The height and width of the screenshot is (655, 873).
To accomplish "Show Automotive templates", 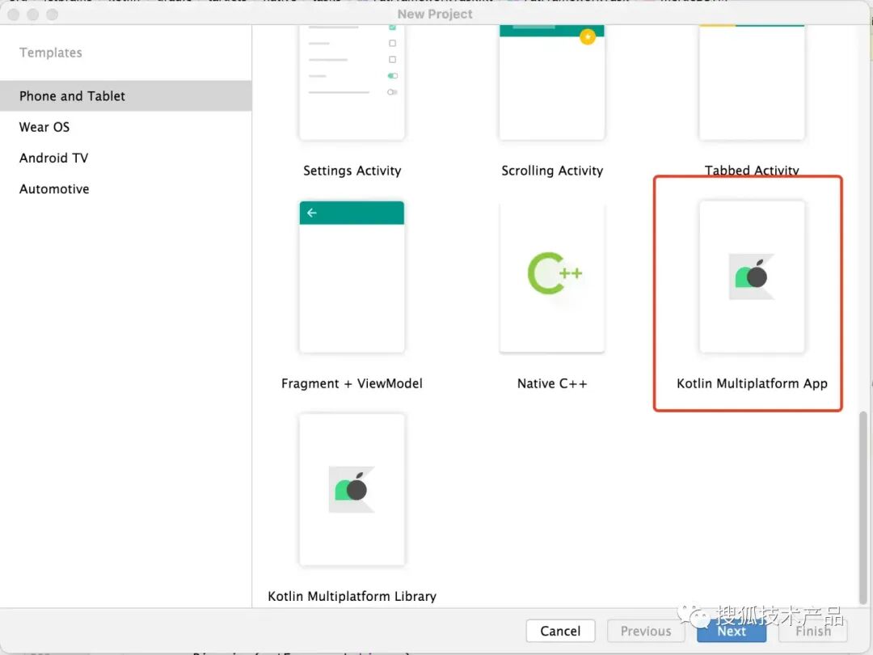I will point(126,189).
